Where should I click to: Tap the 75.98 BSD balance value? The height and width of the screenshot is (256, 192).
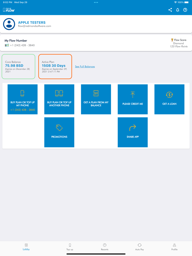pos(14,66)
